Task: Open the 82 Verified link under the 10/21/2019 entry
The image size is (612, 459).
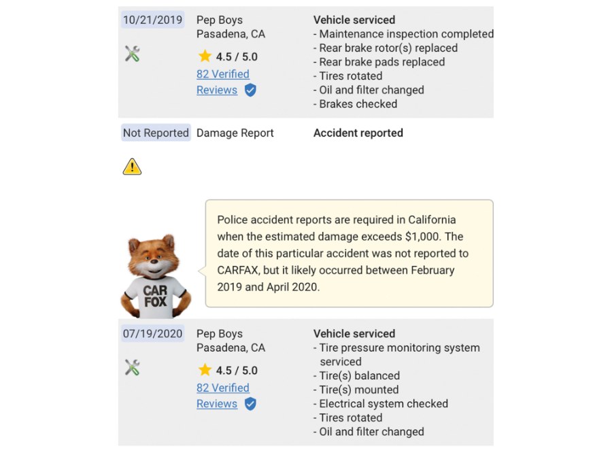Action: pyautogui.click(x=223, y=74)
